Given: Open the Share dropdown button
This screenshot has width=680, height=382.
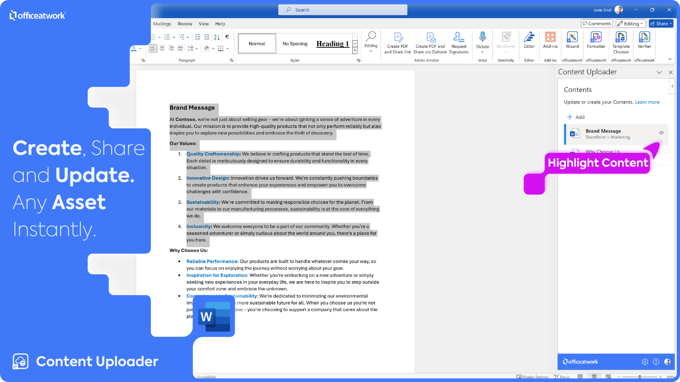Looking at the screenshot, I should (661, 23).
